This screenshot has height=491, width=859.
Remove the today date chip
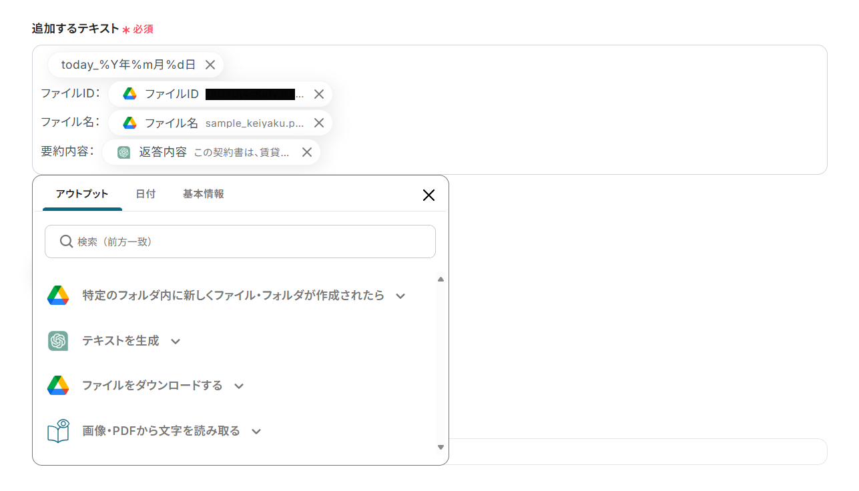210,65
